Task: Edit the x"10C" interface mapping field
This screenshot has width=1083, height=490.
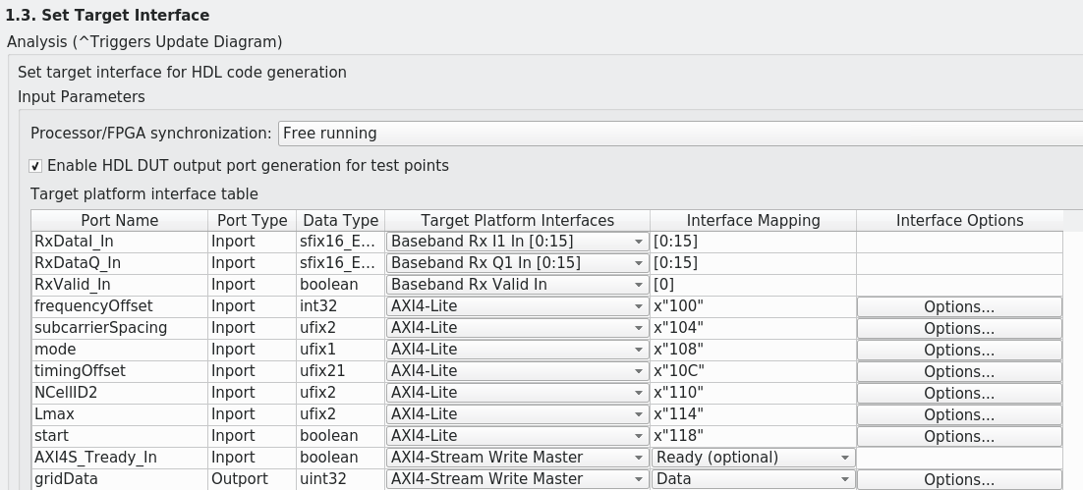Action: [x=753, y=371]
